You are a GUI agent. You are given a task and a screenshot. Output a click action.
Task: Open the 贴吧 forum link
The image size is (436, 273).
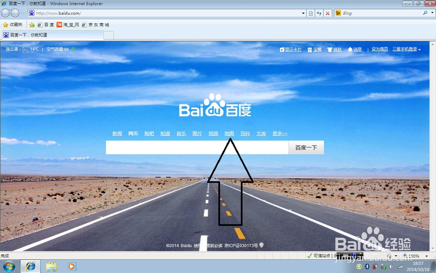[149, 133]
